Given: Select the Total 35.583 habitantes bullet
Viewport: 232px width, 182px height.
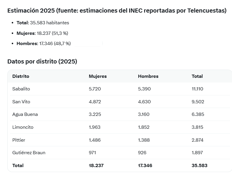Looking at the screenshot, I should 43,23.
